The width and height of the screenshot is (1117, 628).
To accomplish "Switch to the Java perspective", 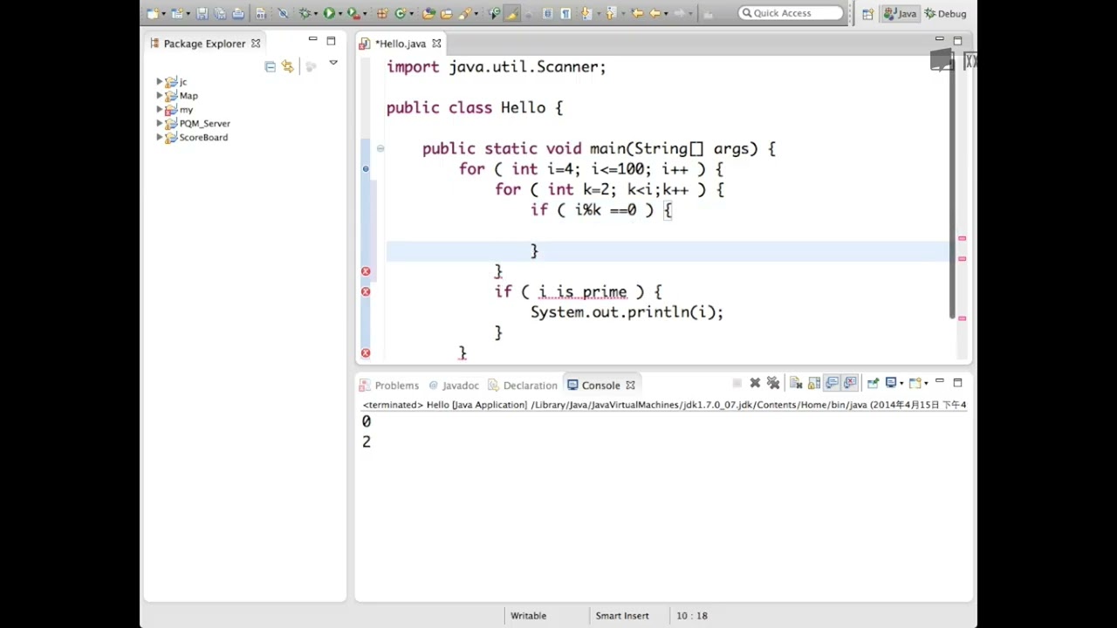I will (901, 13).
